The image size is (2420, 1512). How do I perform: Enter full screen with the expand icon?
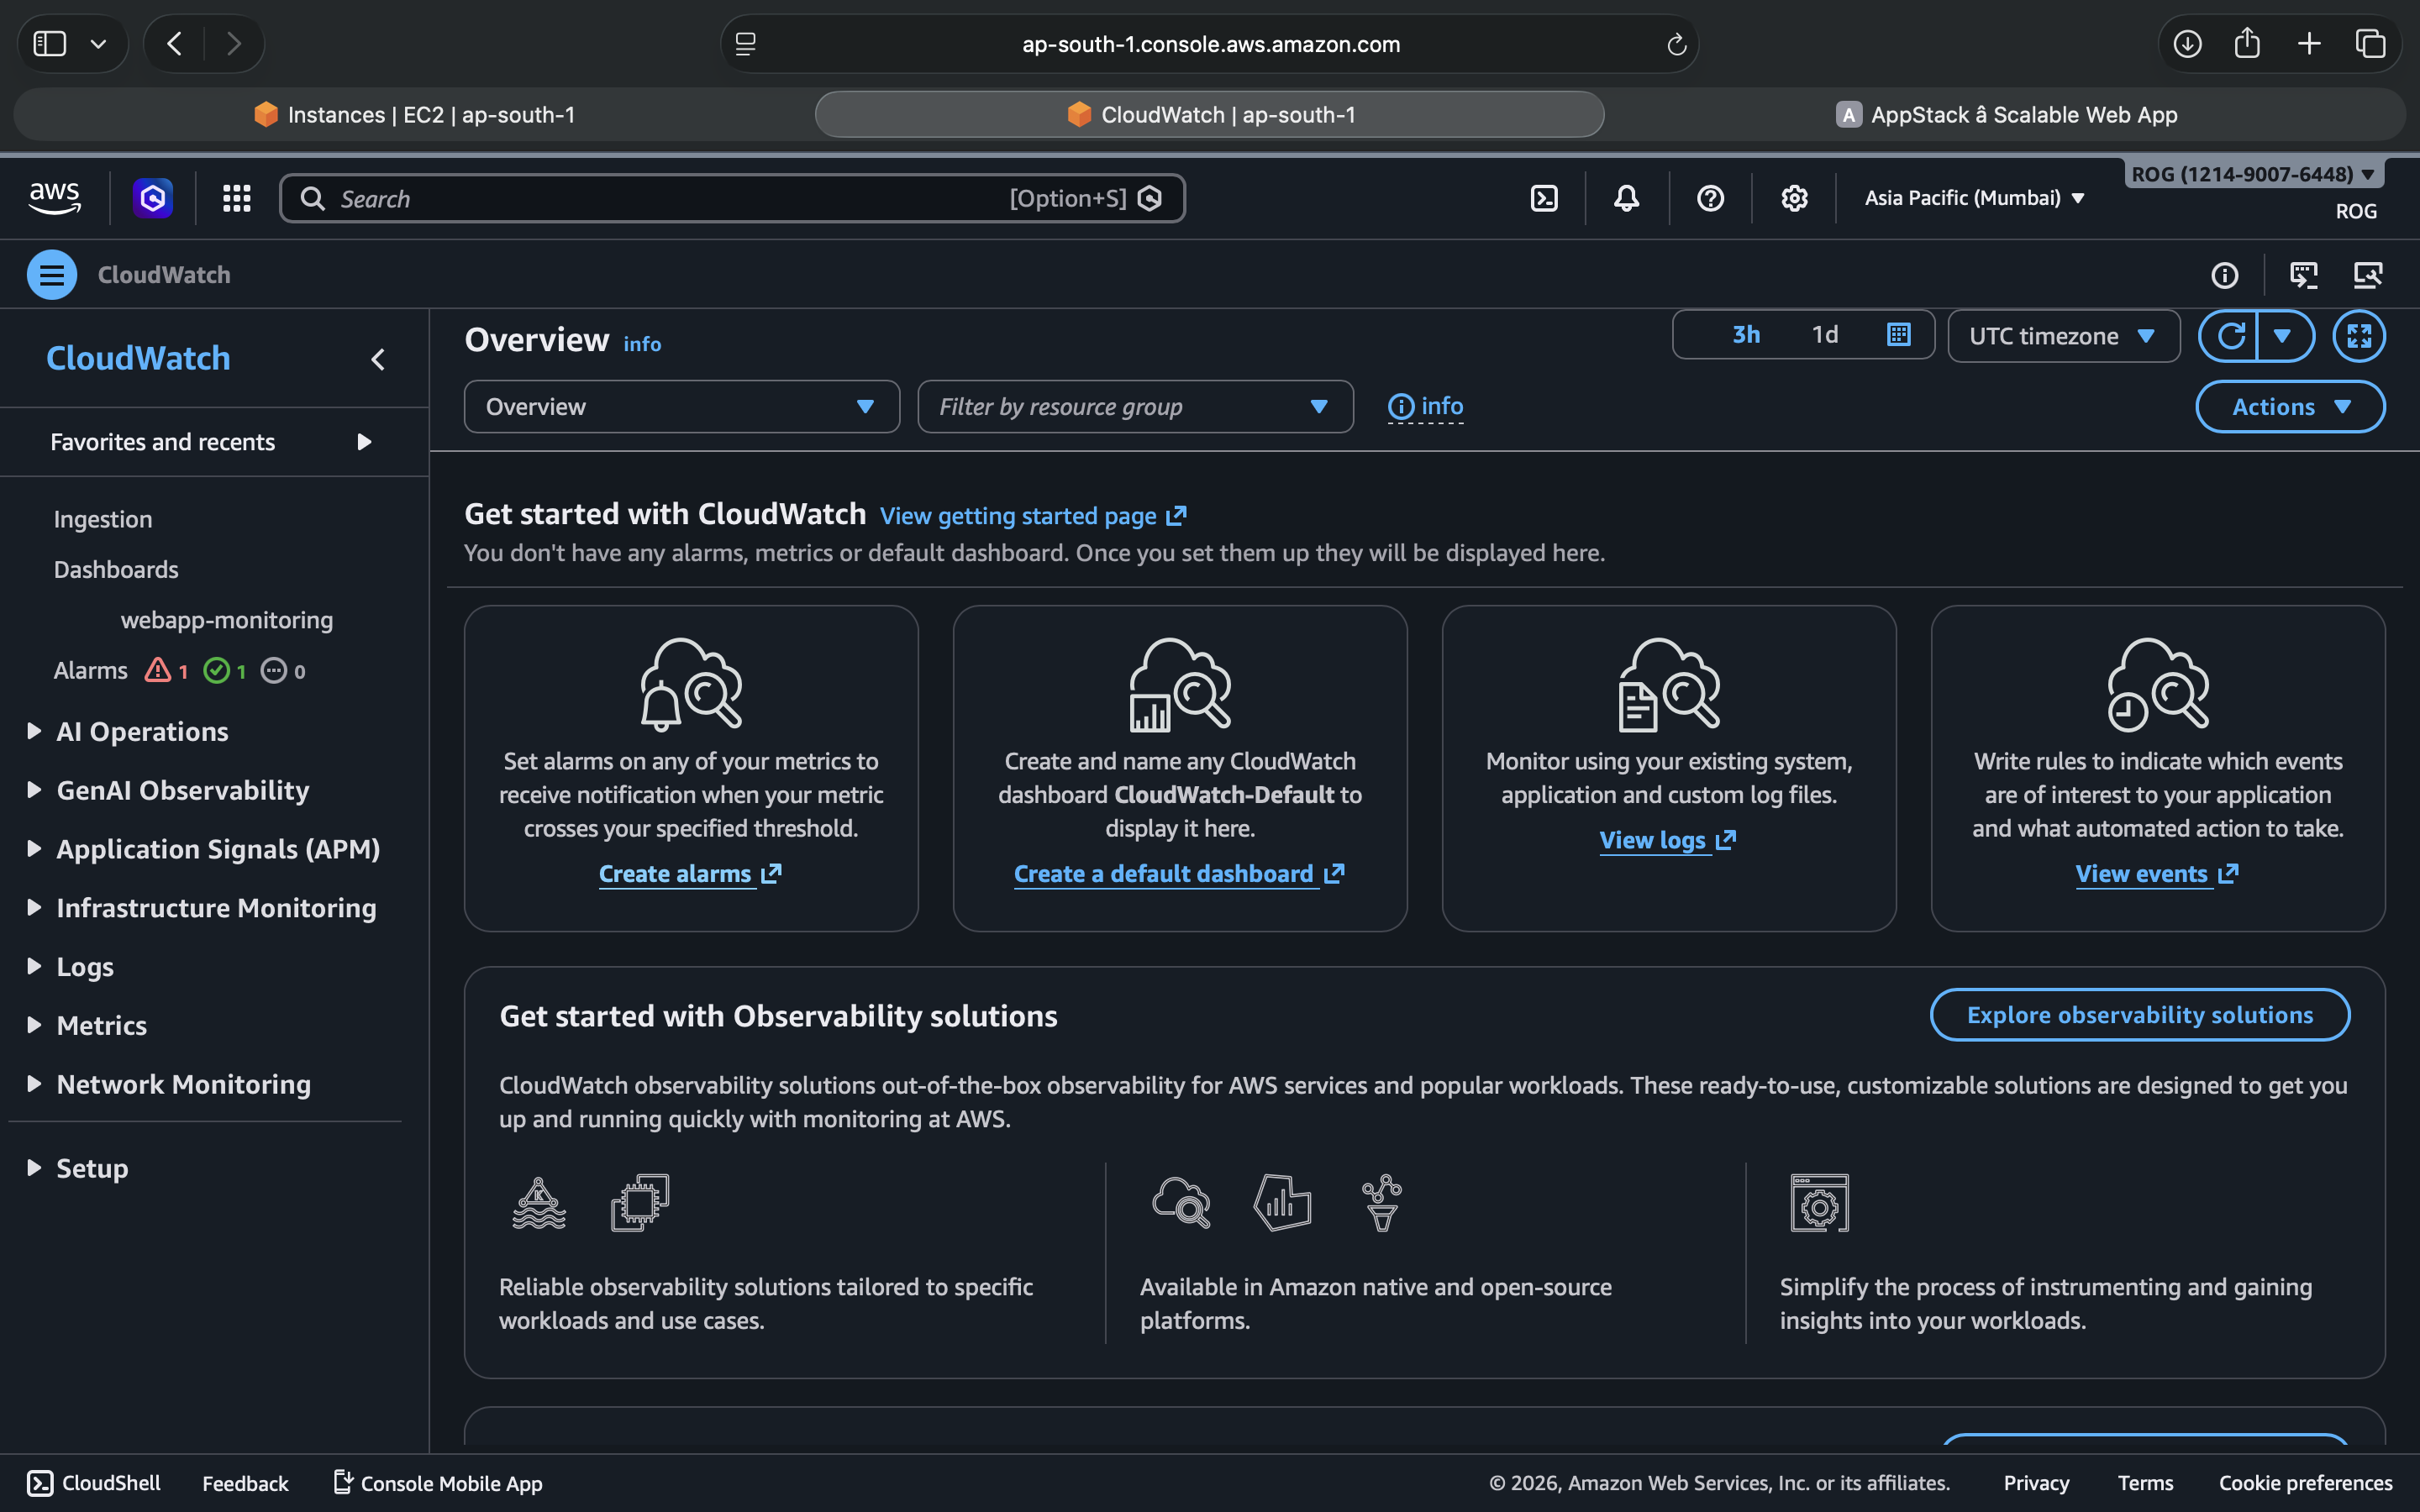tap(2358, 335)
